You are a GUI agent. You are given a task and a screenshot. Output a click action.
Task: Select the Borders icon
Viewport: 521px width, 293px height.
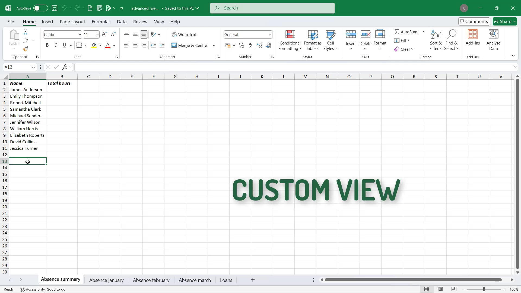pos(79,45)
